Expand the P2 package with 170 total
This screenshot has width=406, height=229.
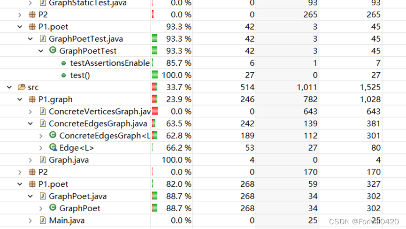click(20, 172)
